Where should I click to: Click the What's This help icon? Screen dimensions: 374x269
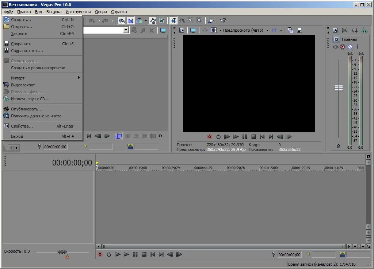tap(223, 21)
